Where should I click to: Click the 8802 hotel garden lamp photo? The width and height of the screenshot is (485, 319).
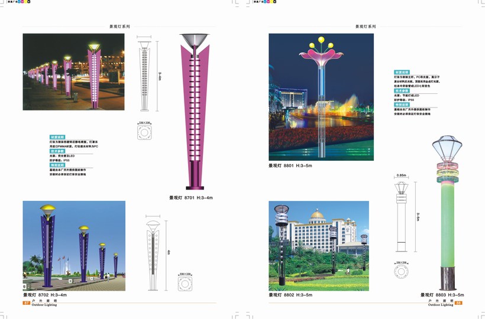coord(319,246)
